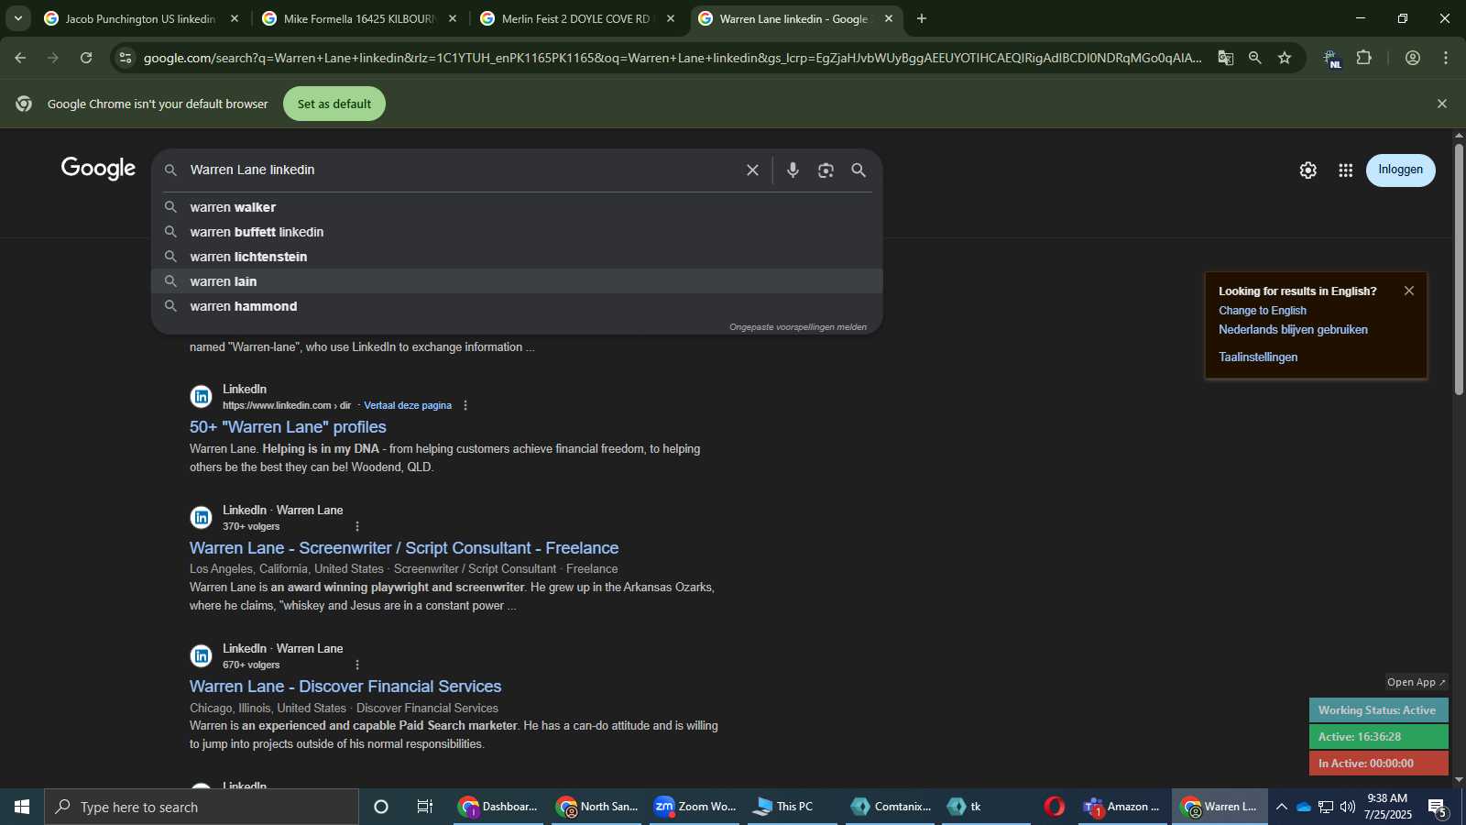
Task: Open the Extensions puzzle icon
Action: (x=1364, y=58)
